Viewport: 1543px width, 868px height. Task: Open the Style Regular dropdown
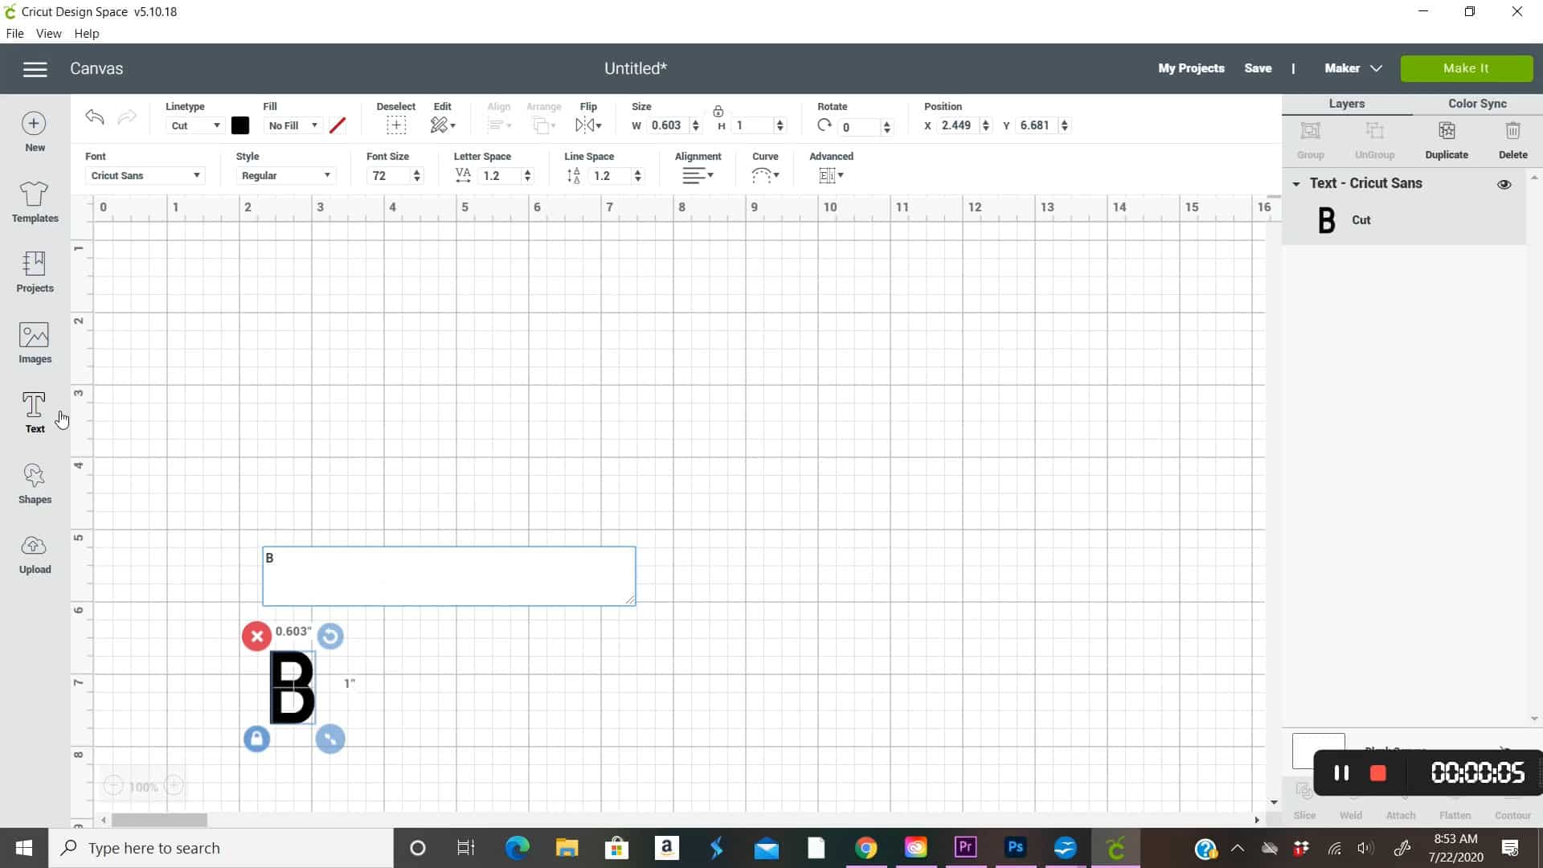click(x=286, y=175)
